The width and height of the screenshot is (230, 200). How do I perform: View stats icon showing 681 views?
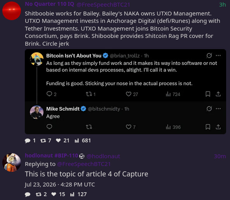(77, 141)
